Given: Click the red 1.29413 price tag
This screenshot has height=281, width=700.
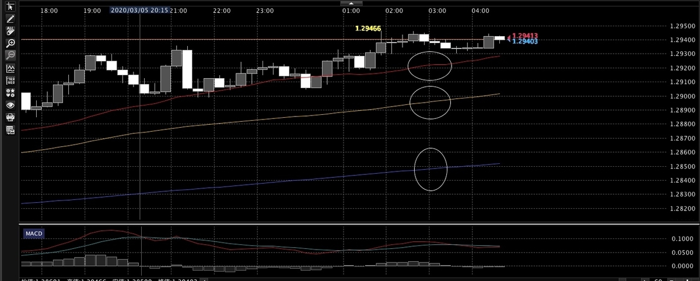Looking at the screenshot, I should pyautogui.click(x=524, y=36).
